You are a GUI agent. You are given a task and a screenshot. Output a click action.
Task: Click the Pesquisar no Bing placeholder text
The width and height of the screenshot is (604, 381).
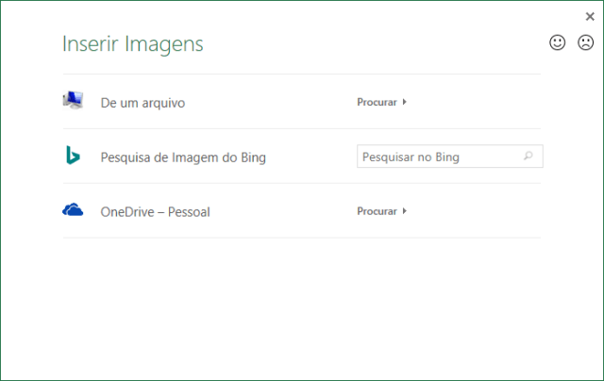411,157
